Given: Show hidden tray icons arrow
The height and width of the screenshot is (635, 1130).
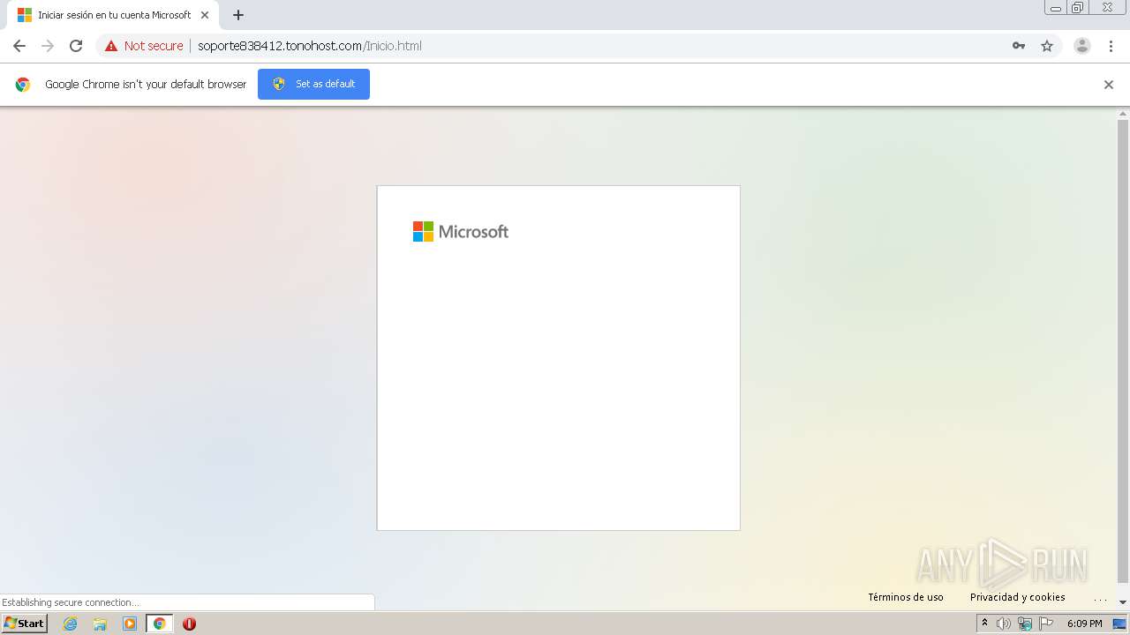Looking at the screenshot, I should pos(984,624).
